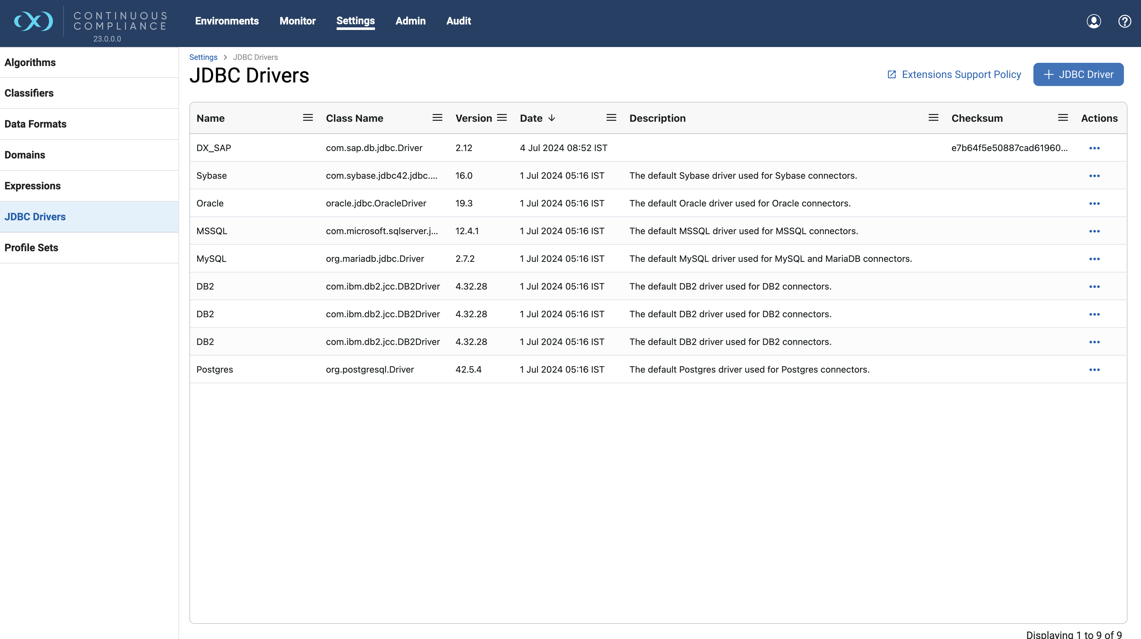Click the 4 Jul 2024 08:52 IST date

point(563,148)
